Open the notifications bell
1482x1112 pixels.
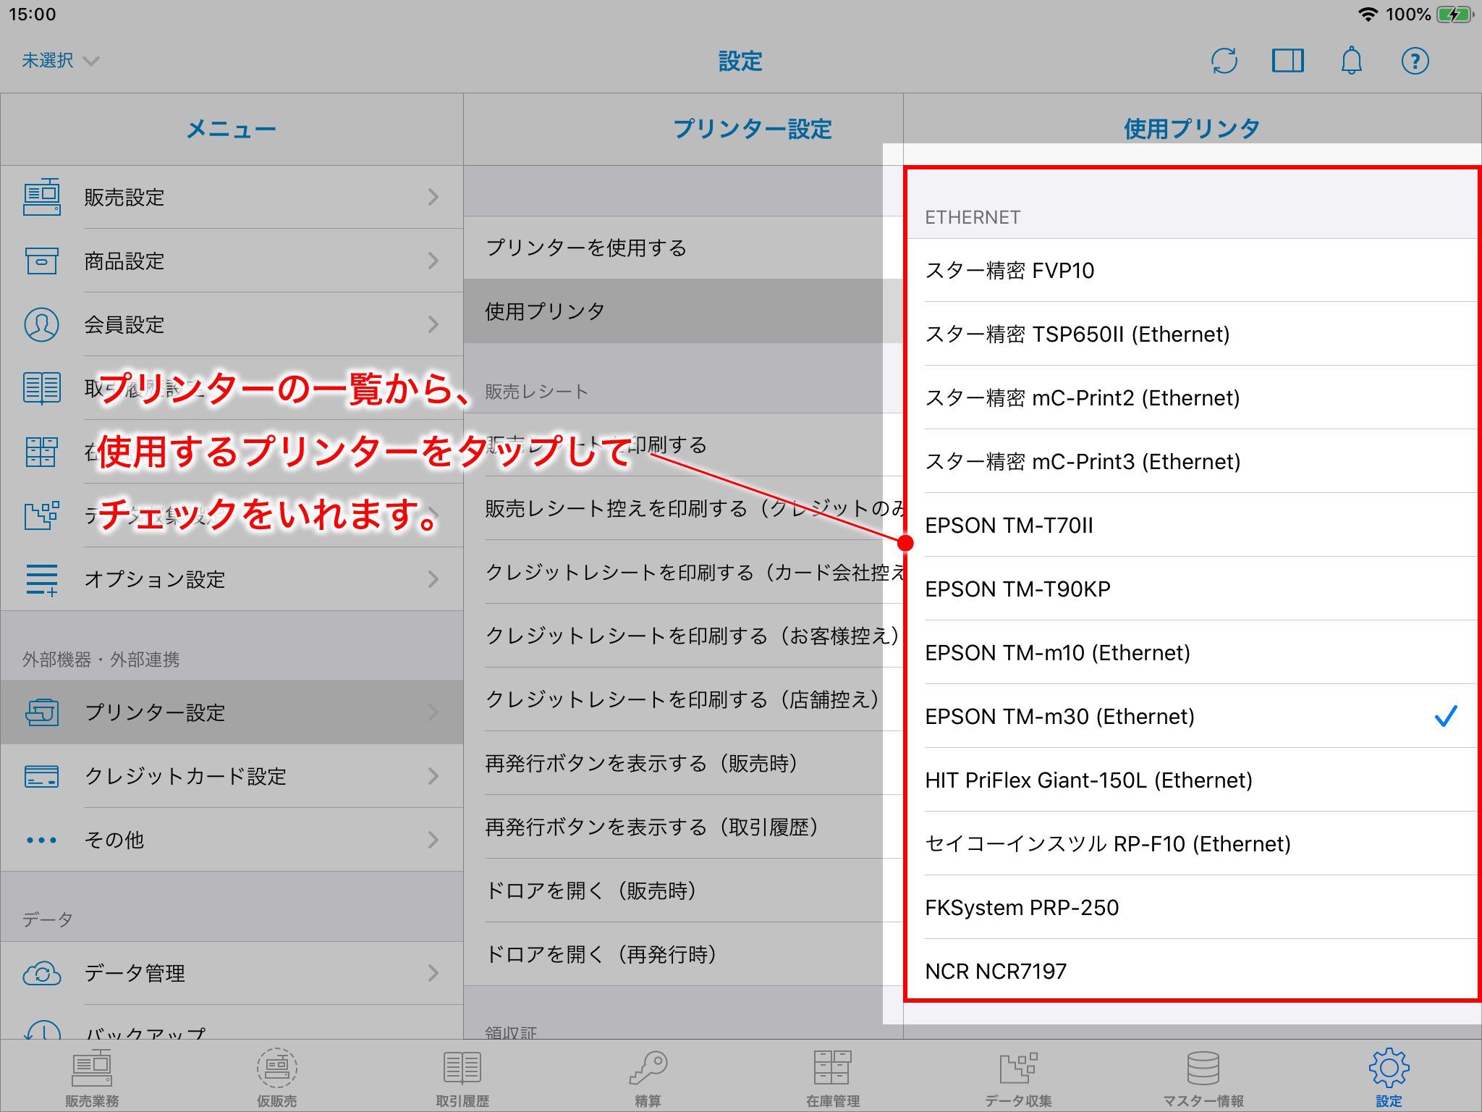point(1351,61)
